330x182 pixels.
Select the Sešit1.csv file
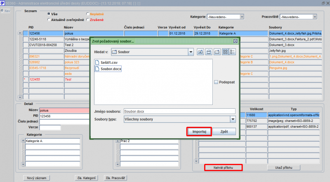click(x=106, y=63)
